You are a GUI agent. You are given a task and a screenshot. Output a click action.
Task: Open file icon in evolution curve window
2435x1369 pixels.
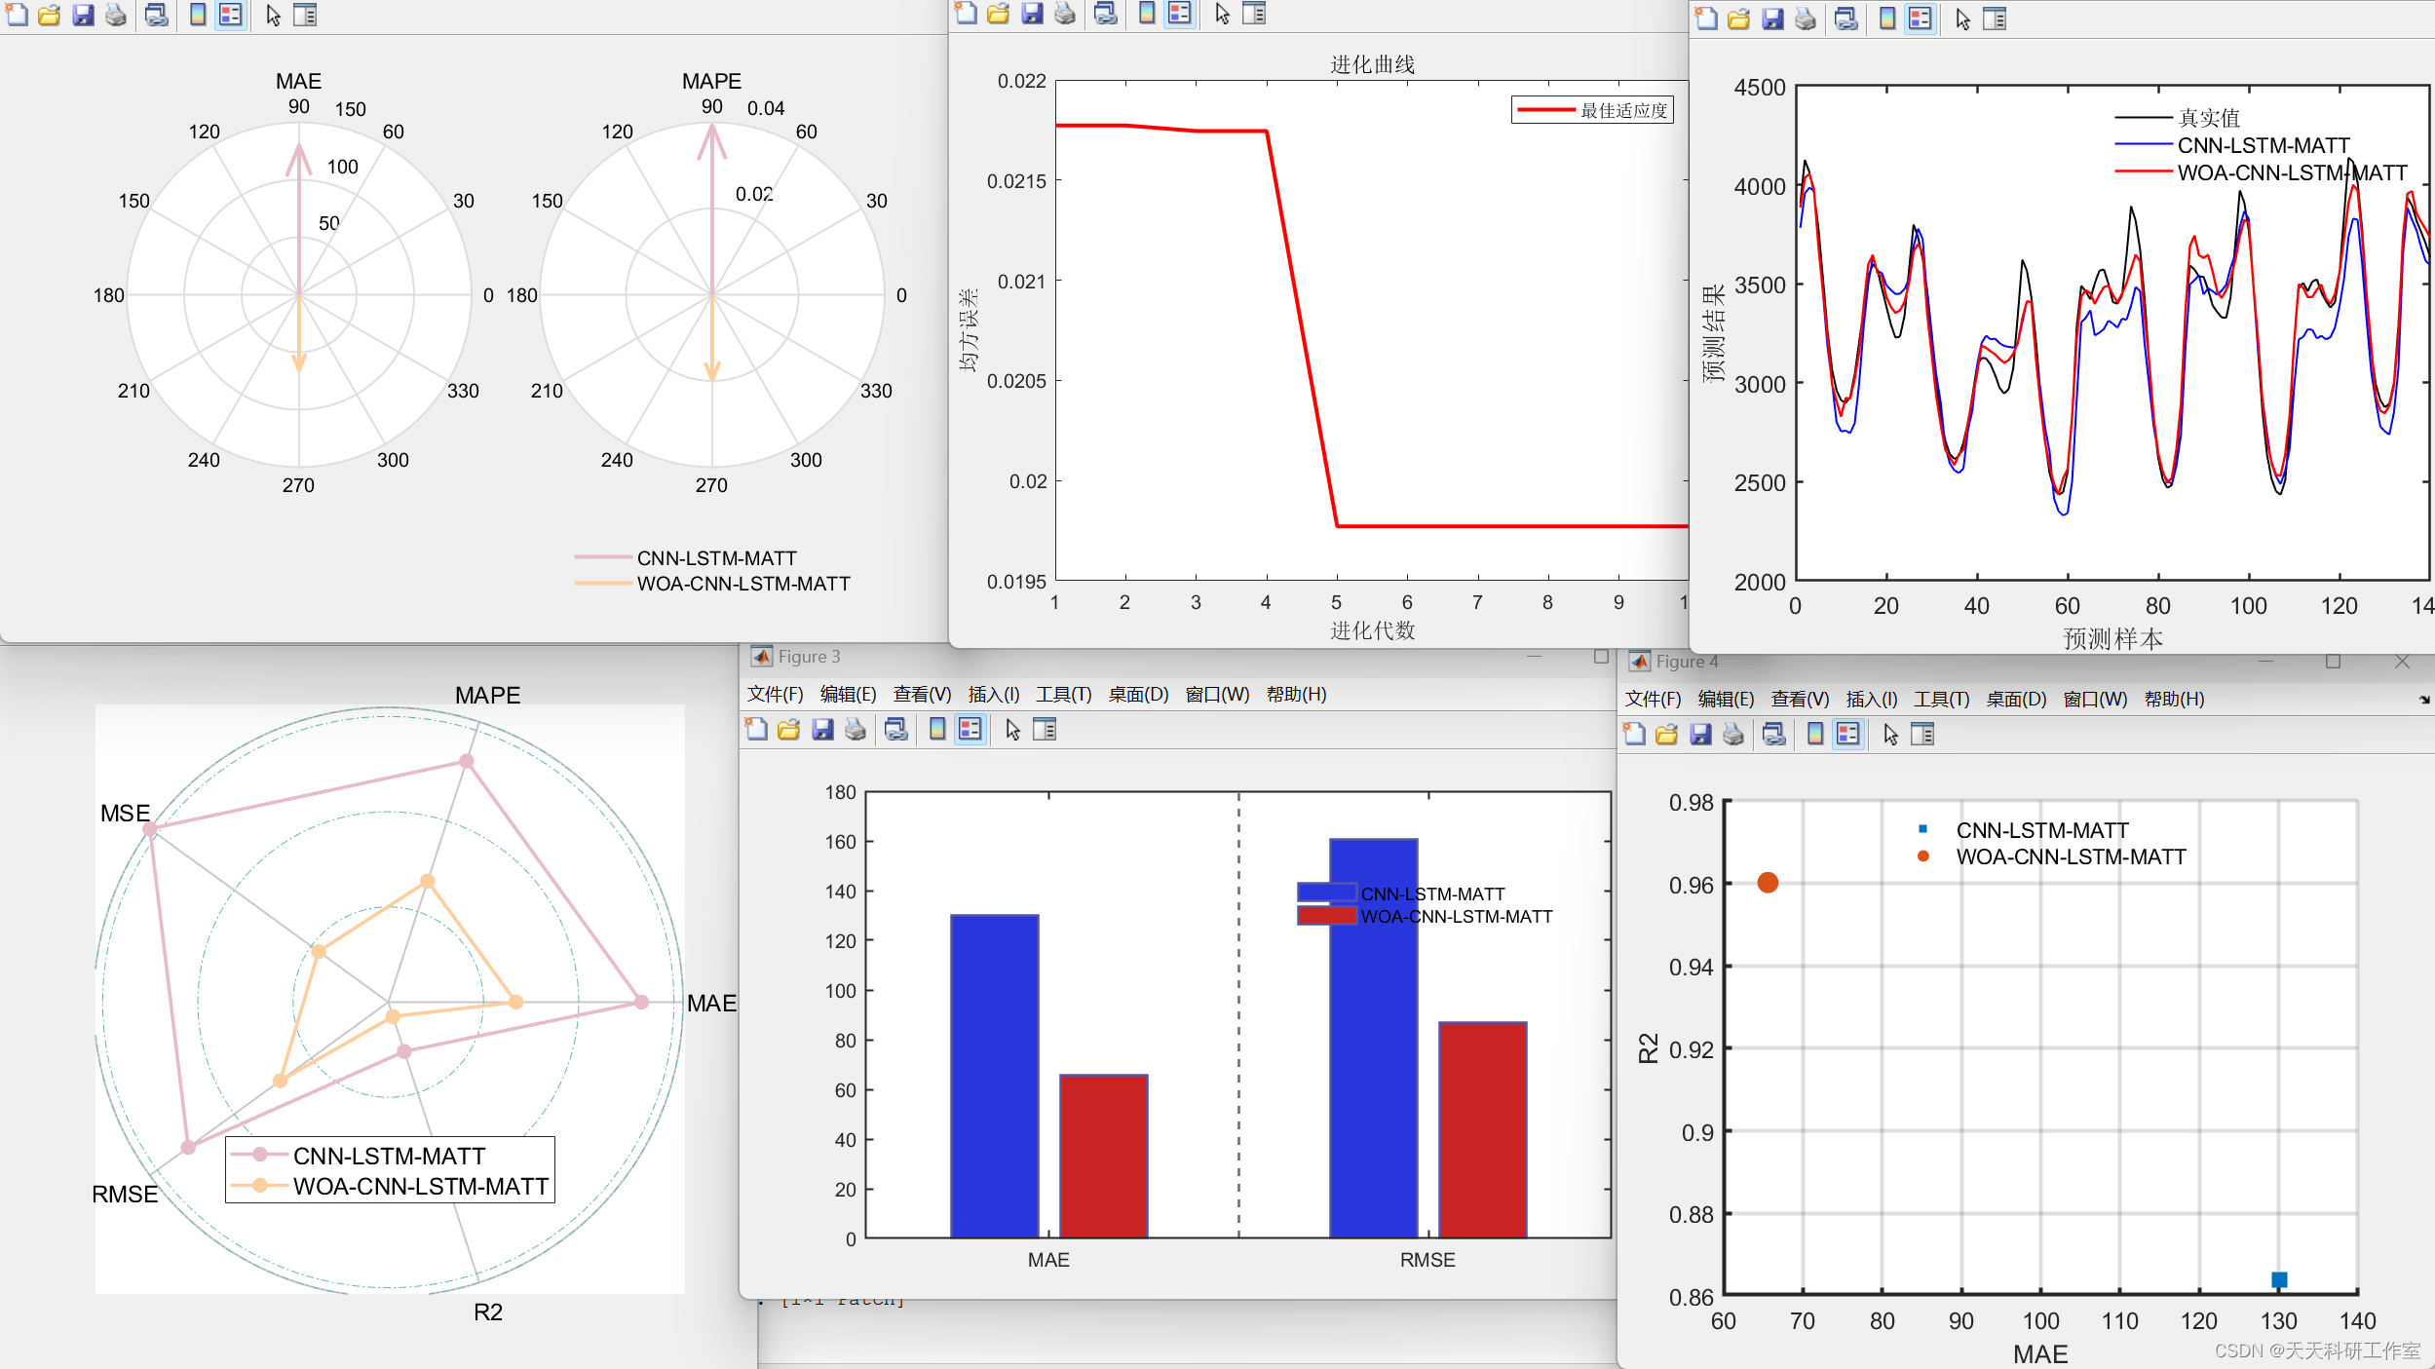[998, 13]
